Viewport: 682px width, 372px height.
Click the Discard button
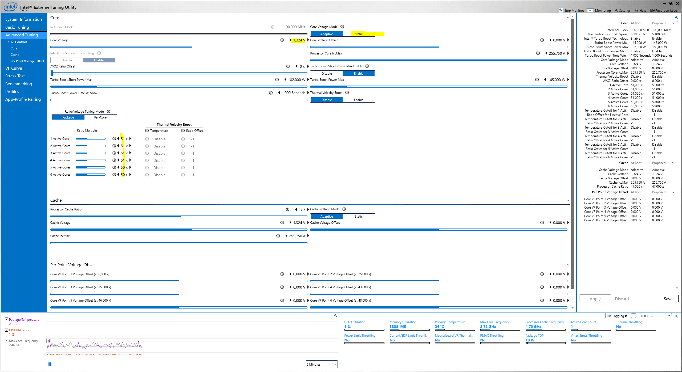[x=622, y=299]
